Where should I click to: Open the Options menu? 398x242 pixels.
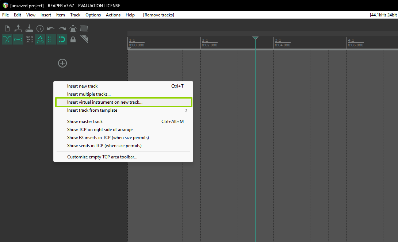pyautogui.click(x=93, y=15)
